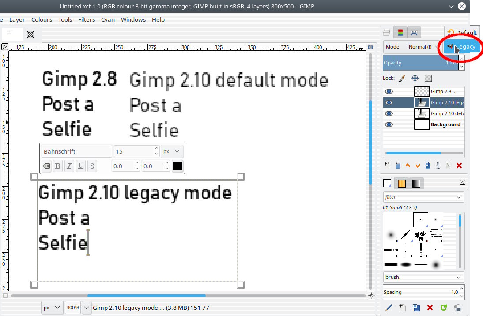Open the selected brush as image
The image size is (483, 316).
click(x=458, y=307)
